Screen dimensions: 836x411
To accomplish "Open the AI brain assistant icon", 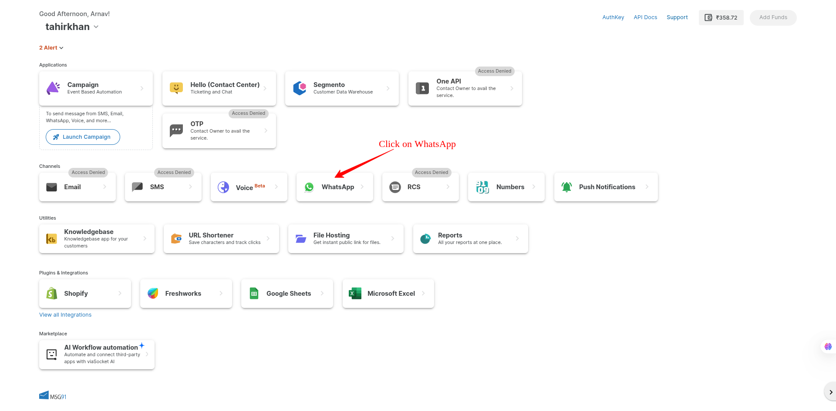I will point(828,347).
